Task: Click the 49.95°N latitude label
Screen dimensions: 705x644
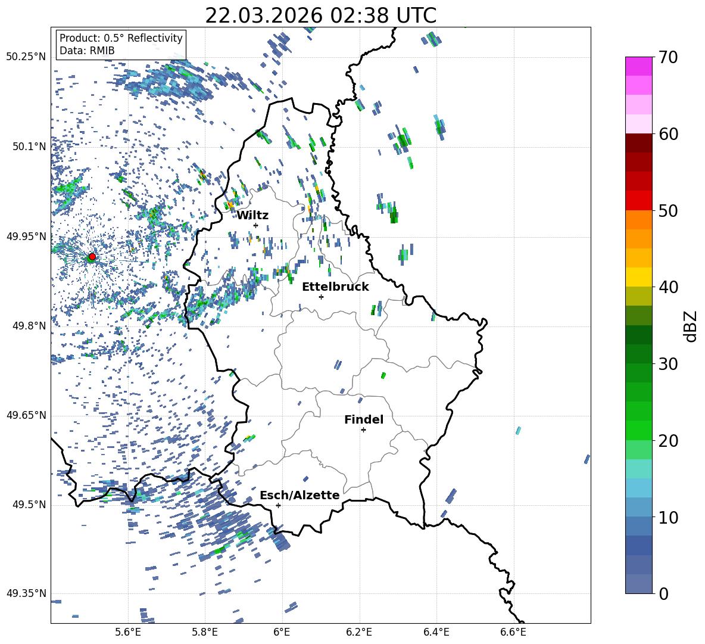Action: tap(26, 237)
